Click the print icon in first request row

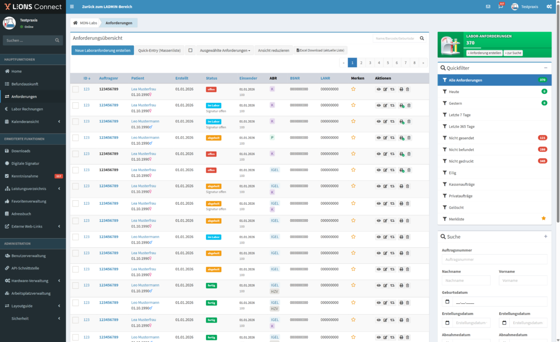[401, 89]
